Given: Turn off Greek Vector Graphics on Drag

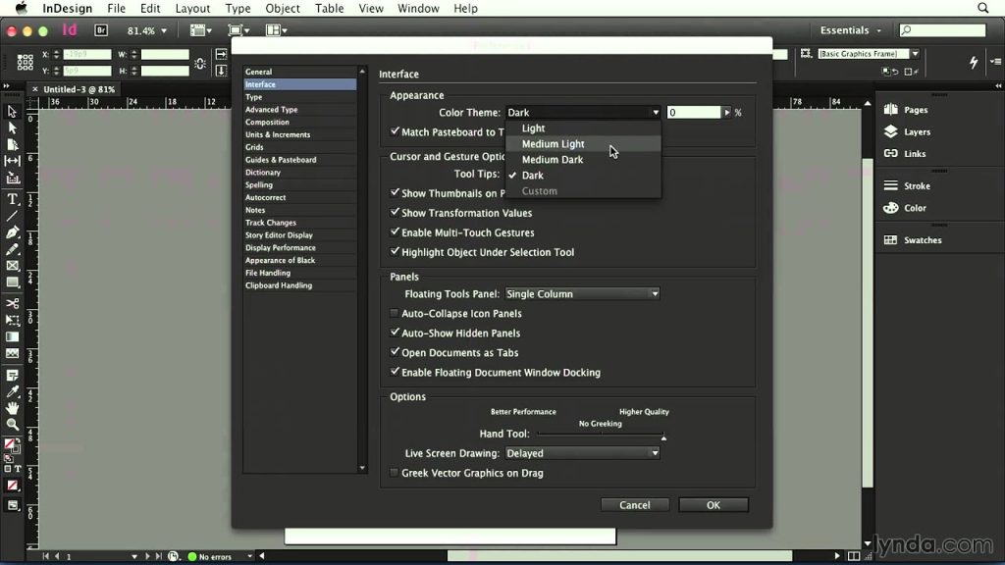Looking at the screenshot, I should [x=395, y=473].
